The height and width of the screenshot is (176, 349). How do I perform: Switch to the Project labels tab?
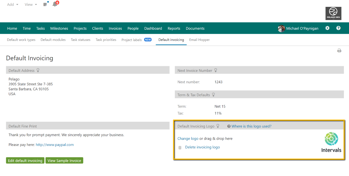132,40
